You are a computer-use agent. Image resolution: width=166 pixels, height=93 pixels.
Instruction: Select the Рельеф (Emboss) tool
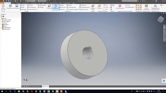(x=30, y=5)
